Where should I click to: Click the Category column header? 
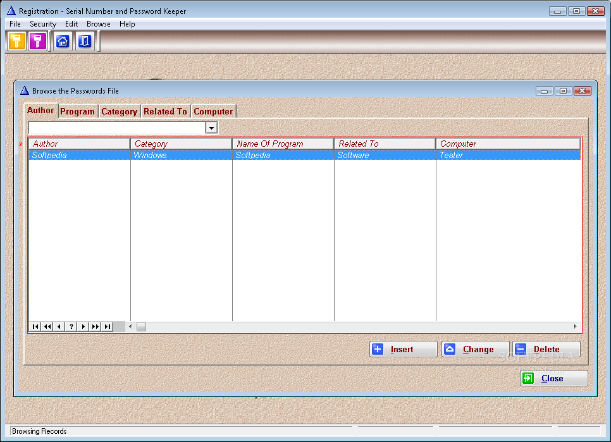tap(181, 144)
